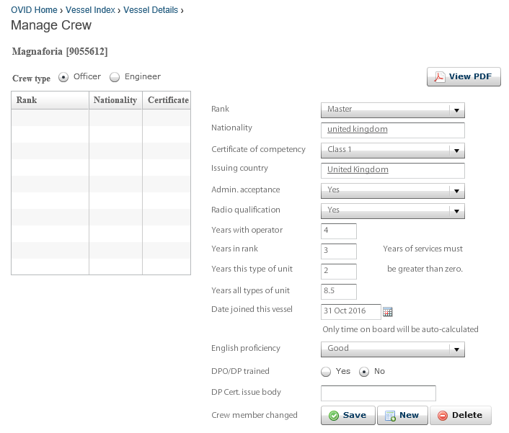Focus Years all types of unit field
The image size is (509, 433).
tap(339, 292)
